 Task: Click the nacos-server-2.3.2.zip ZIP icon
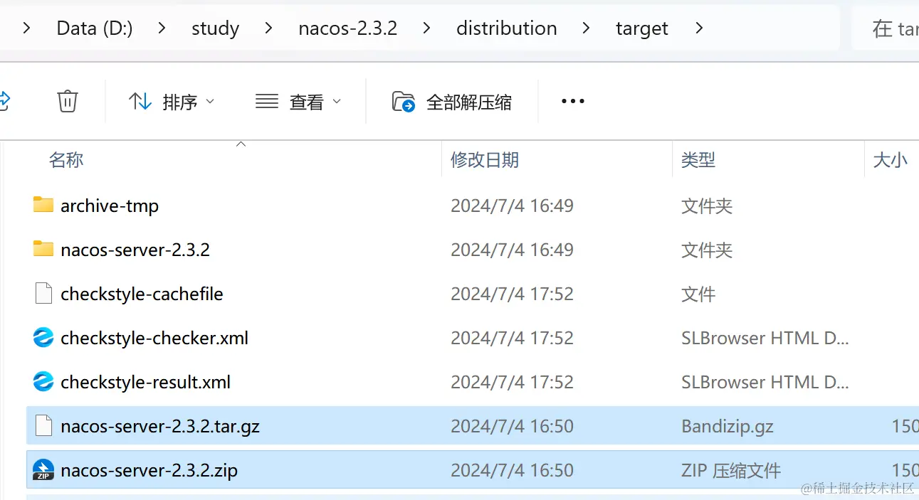43,470
